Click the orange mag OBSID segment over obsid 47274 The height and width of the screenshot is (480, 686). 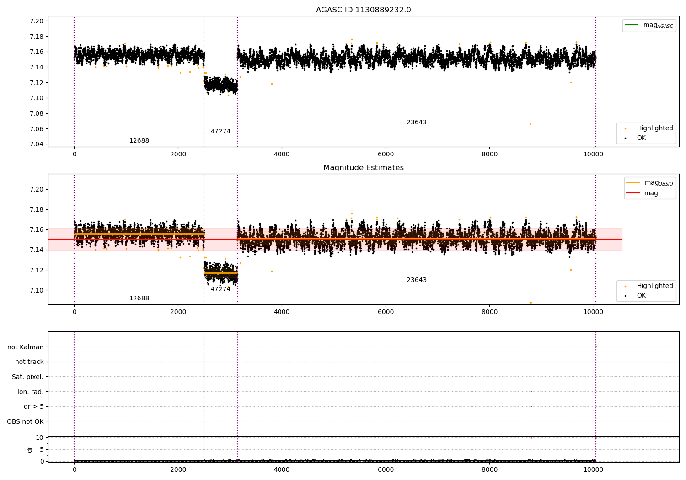point(220,273)
